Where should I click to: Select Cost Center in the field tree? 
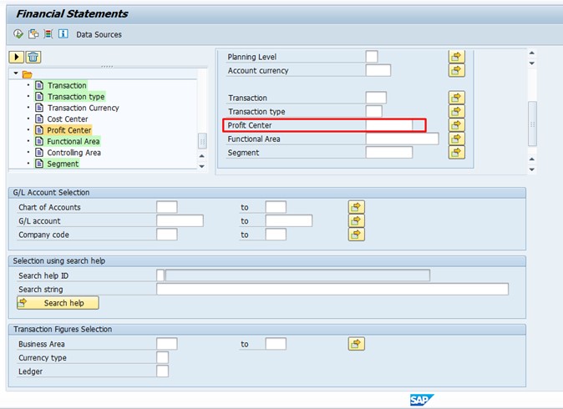pyautogui.click(x=68, y=119)
